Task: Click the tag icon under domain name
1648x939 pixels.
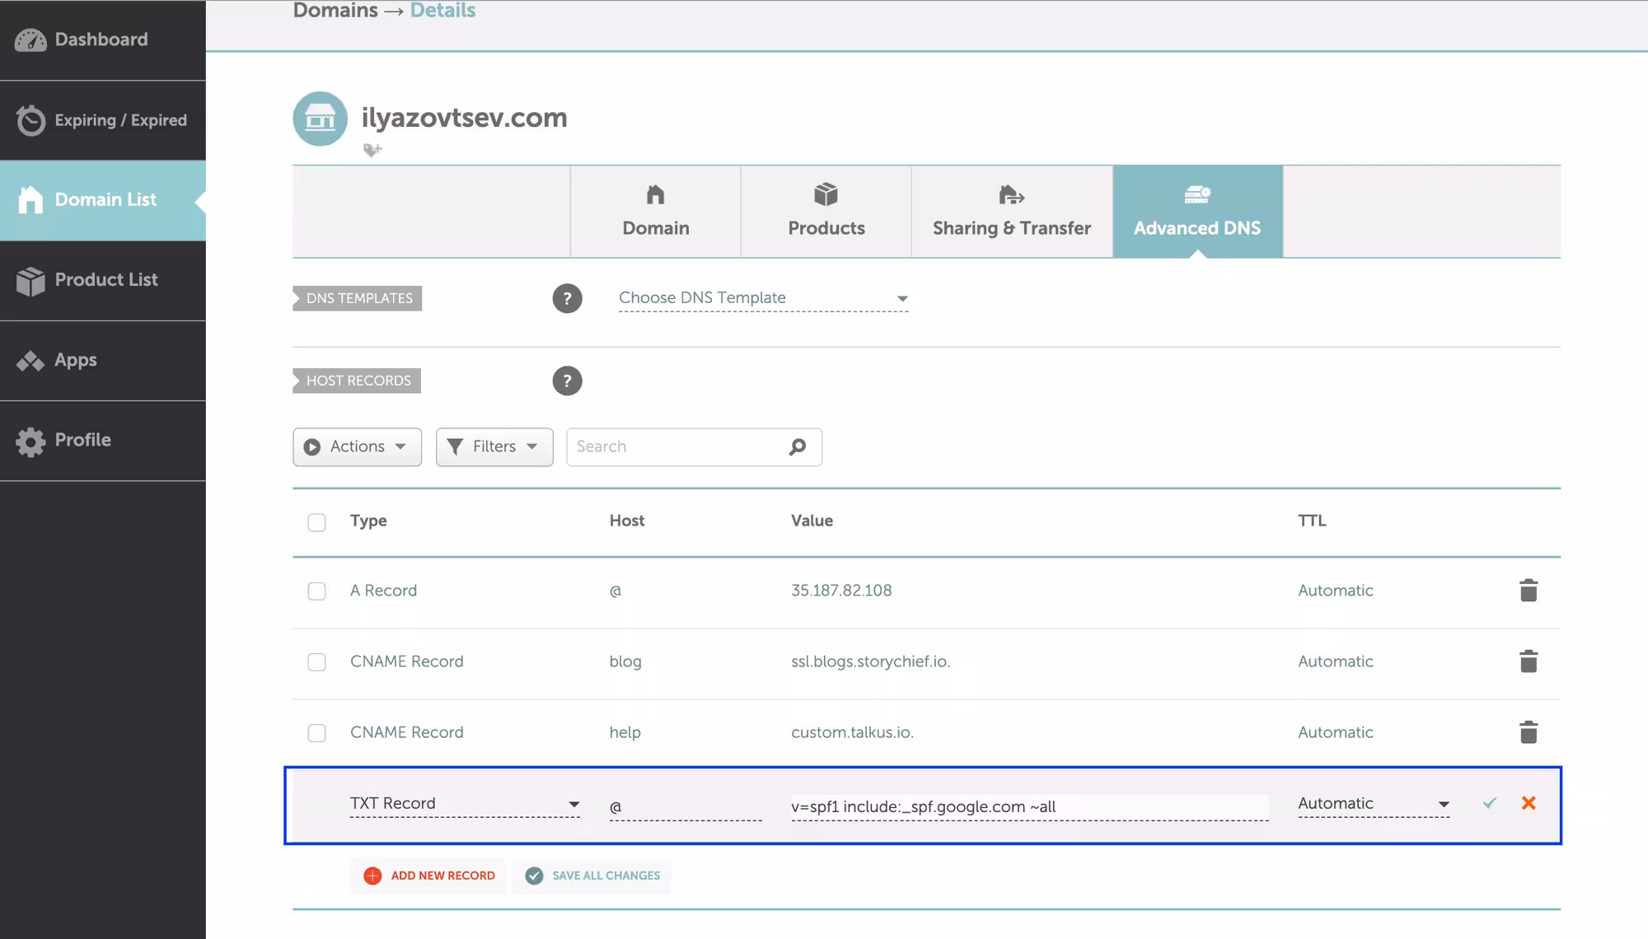Action: coord(372,150)
